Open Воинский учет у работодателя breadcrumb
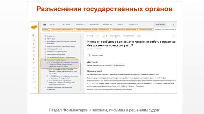The width and height of the screenshot is (204, 114). 164,29
